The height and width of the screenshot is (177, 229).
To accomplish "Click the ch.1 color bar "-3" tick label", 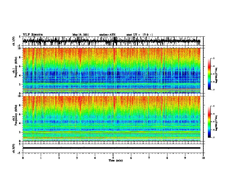I will [x=213, y=58].
